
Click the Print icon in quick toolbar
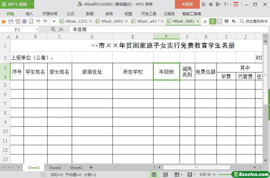25,21
